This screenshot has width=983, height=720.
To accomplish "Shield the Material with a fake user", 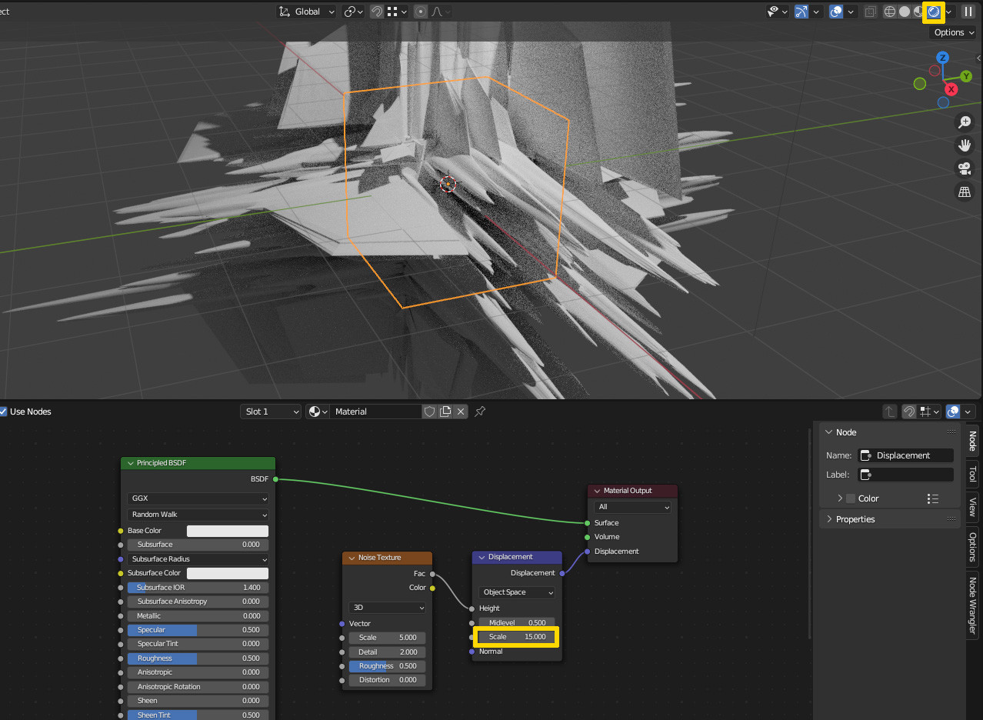I will coord(429,411).
